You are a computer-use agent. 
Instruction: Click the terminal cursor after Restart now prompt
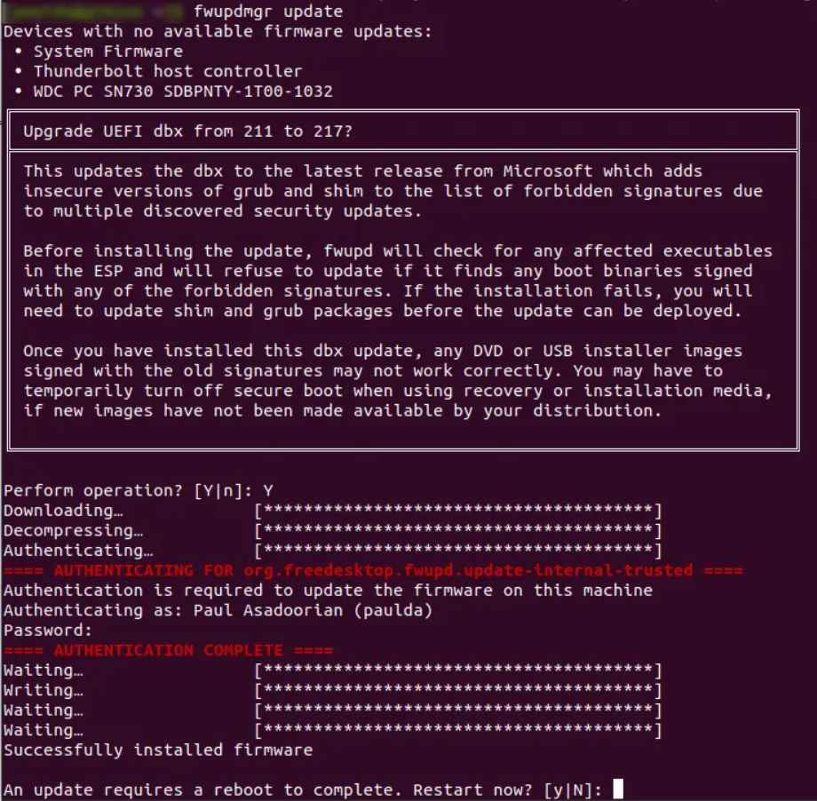pos(617,789)
